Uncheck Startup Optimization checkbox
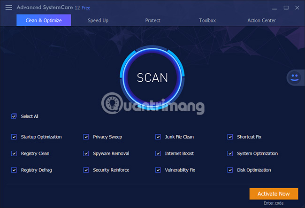 (14, 137)
